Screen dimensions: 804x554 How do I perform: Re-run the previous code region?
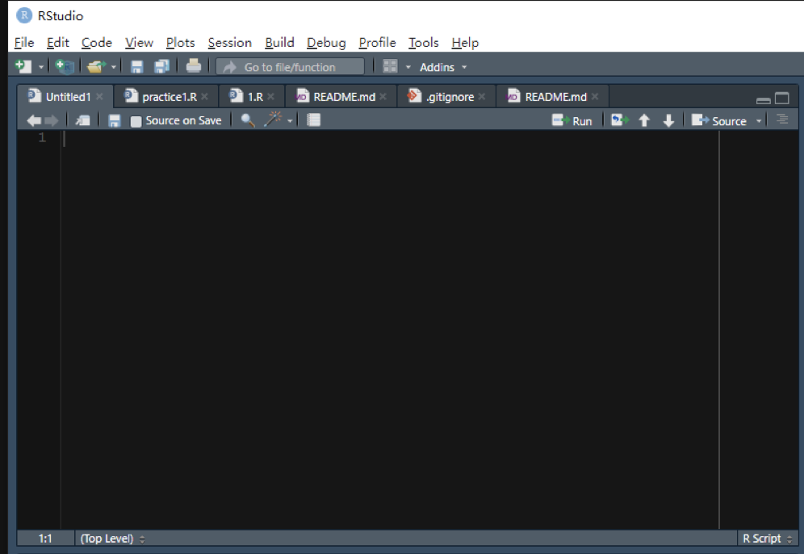click(x=619, y=120)
